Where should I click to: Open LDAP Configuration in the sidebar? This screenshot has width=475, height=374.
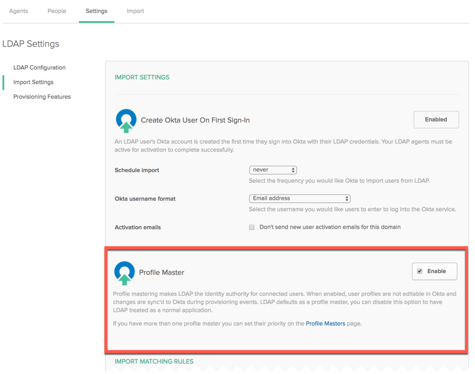(x=39, y=68)
